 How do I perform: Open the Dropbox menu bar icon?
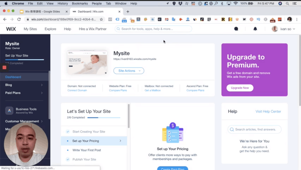(x=180, y=3)
